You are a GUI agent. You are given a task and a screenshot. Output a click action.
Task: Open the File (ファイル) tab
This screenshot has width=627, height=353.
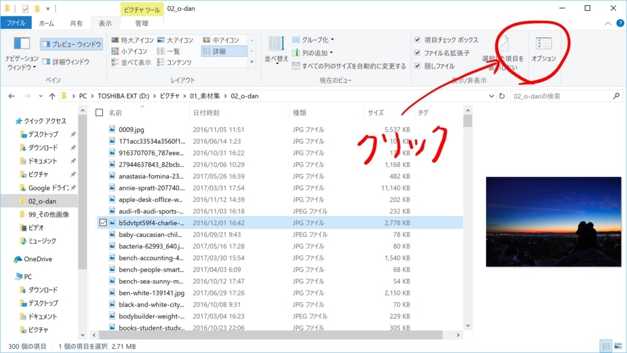click(x=16, y=23)
